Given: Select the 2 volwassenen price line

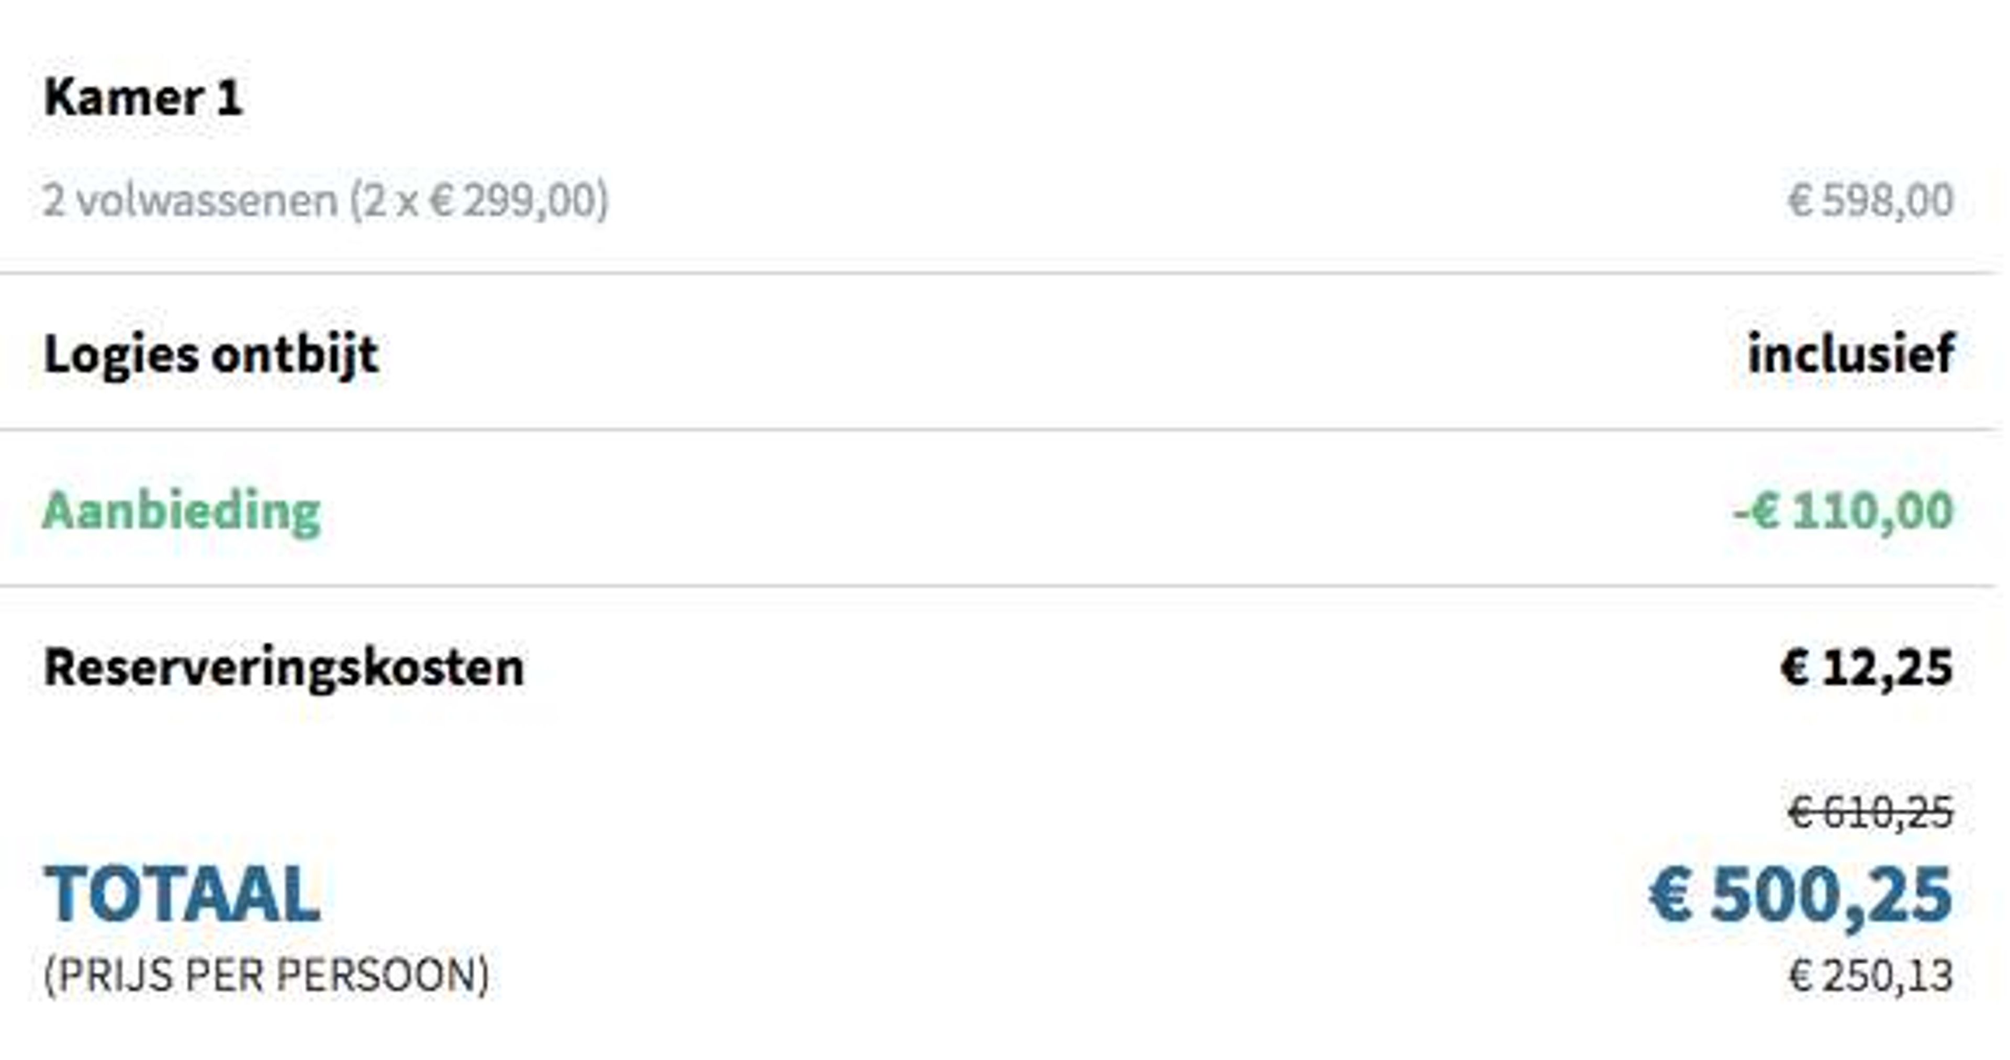Looking at the screenshot, I should 999,200.
